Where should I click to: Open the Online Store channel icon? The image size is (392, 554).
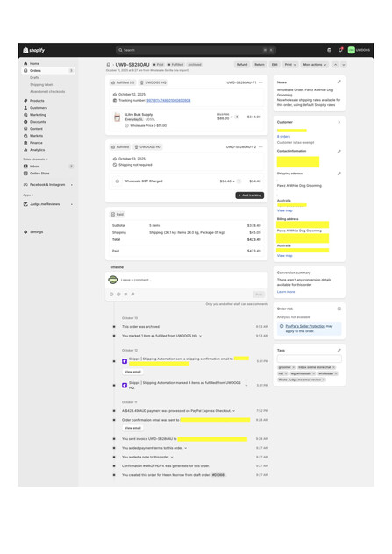(x=25, y=174)
